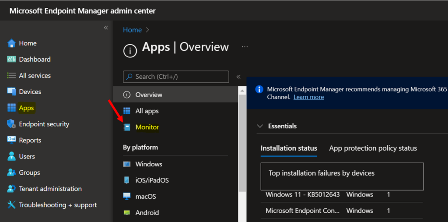Click the Home breadcrumb link
This screenshot has width=448, height=222.
point(132,30)
